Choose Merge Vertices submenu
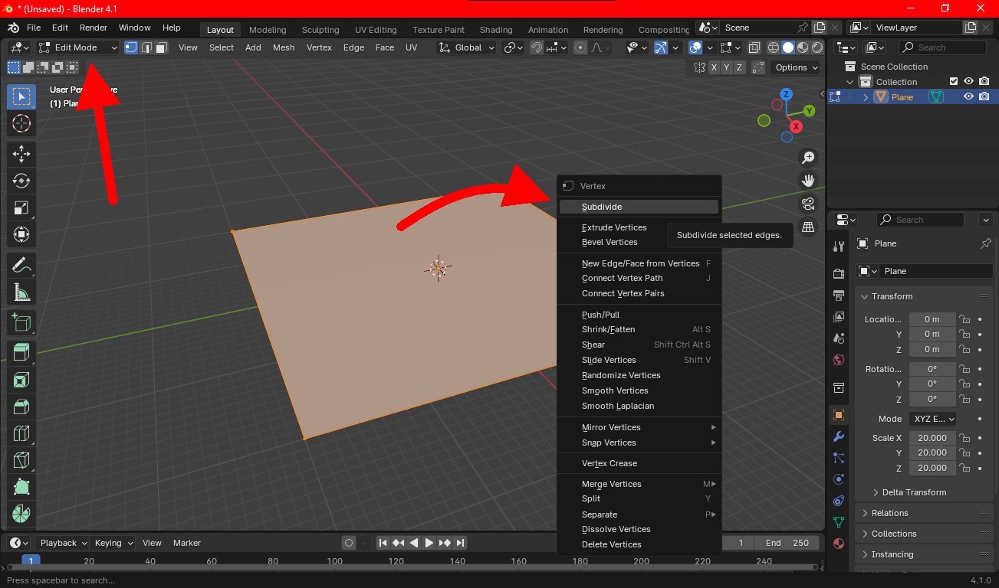This screenshot has width=999, height=588. (639, 484)
